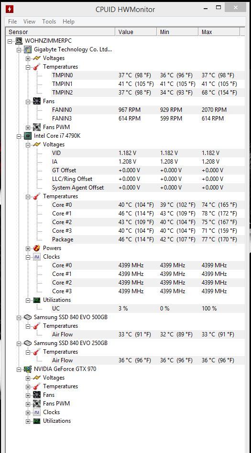Click the WOHNZIMMERPC computer icon
Viewport: 251px width, 453px height.
pyautogui.click(x=19, y=41)
